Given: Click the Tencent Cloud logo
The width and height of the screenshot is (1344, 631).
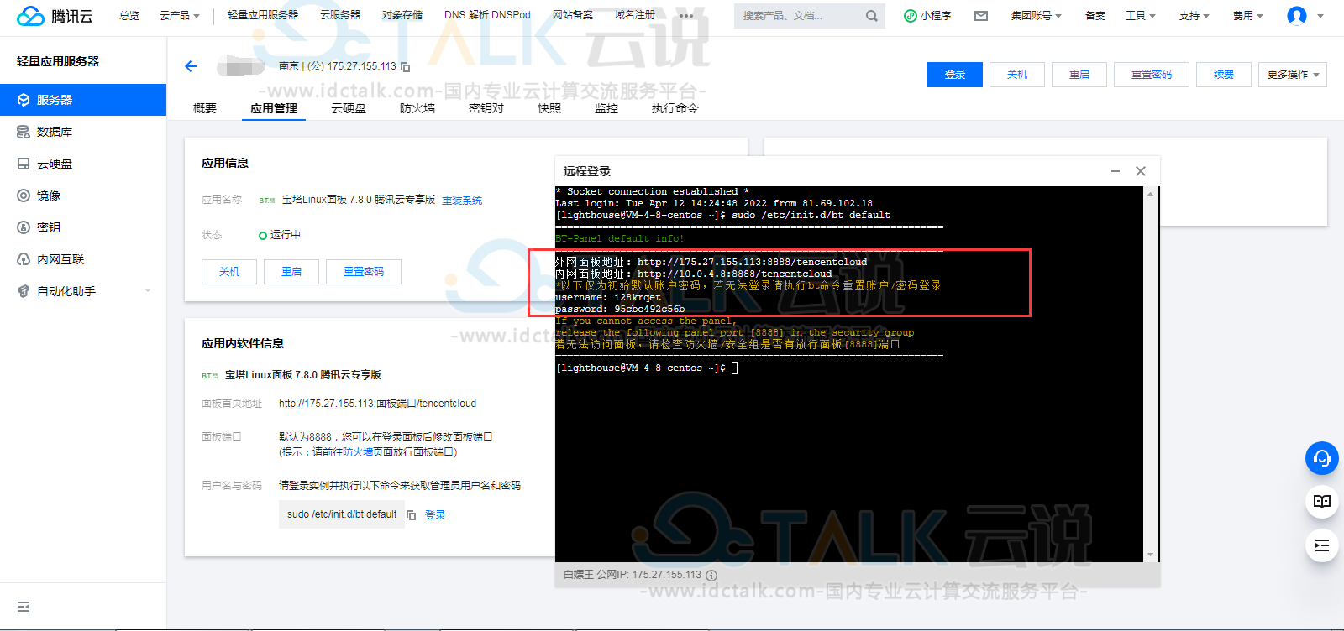Looking at the screenshot, I should pyautogui.click(x=55, y=16).
